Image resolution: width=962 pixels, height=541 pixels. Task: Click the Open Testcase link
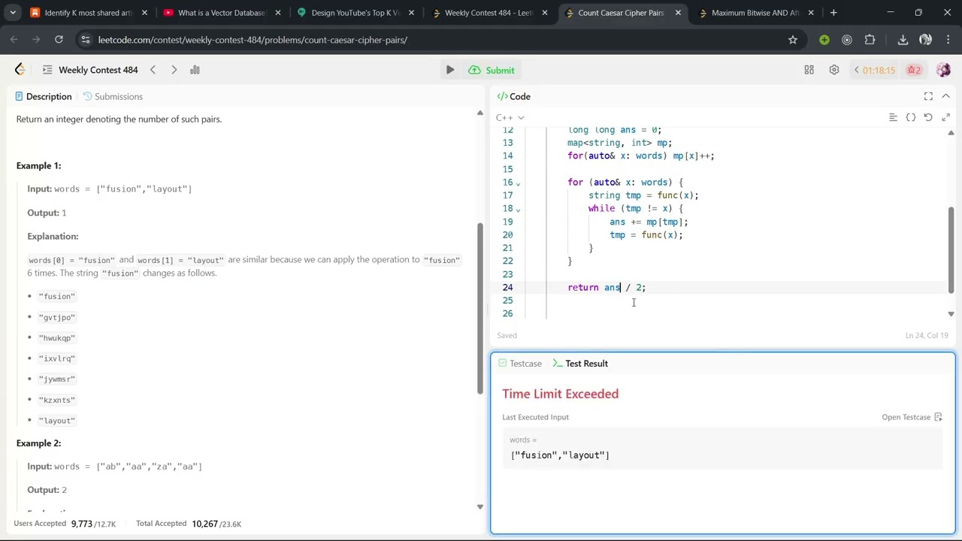(912, 417)
